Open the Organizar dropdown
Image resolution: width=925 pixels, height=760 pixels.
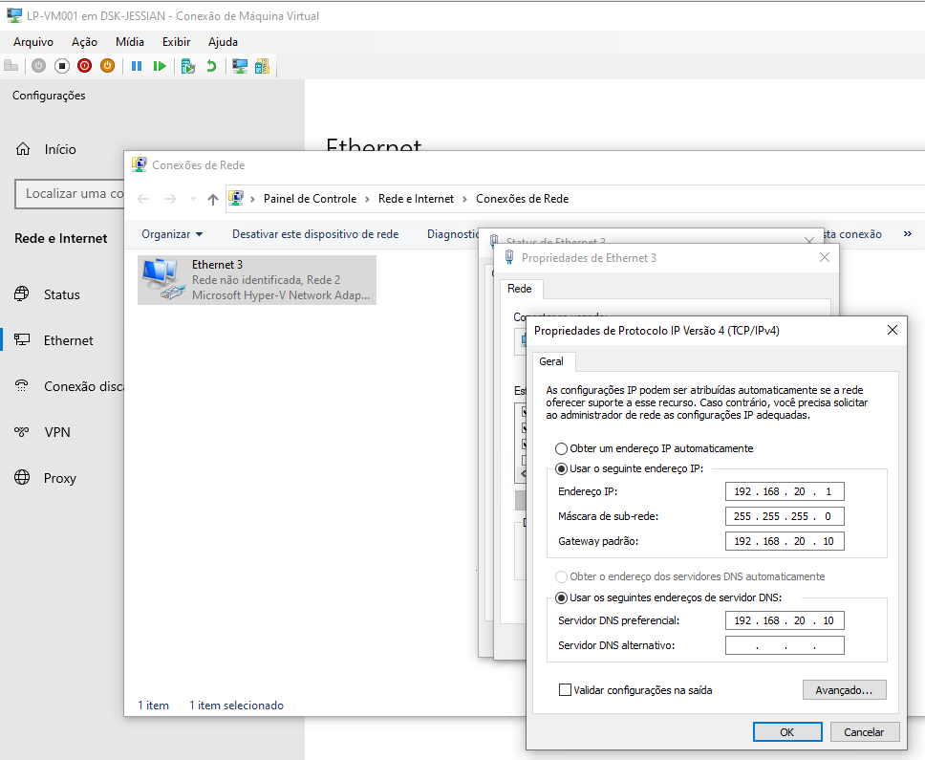(x=172, y=234)
